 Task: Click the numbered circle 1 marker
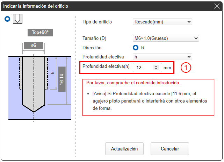186,68
